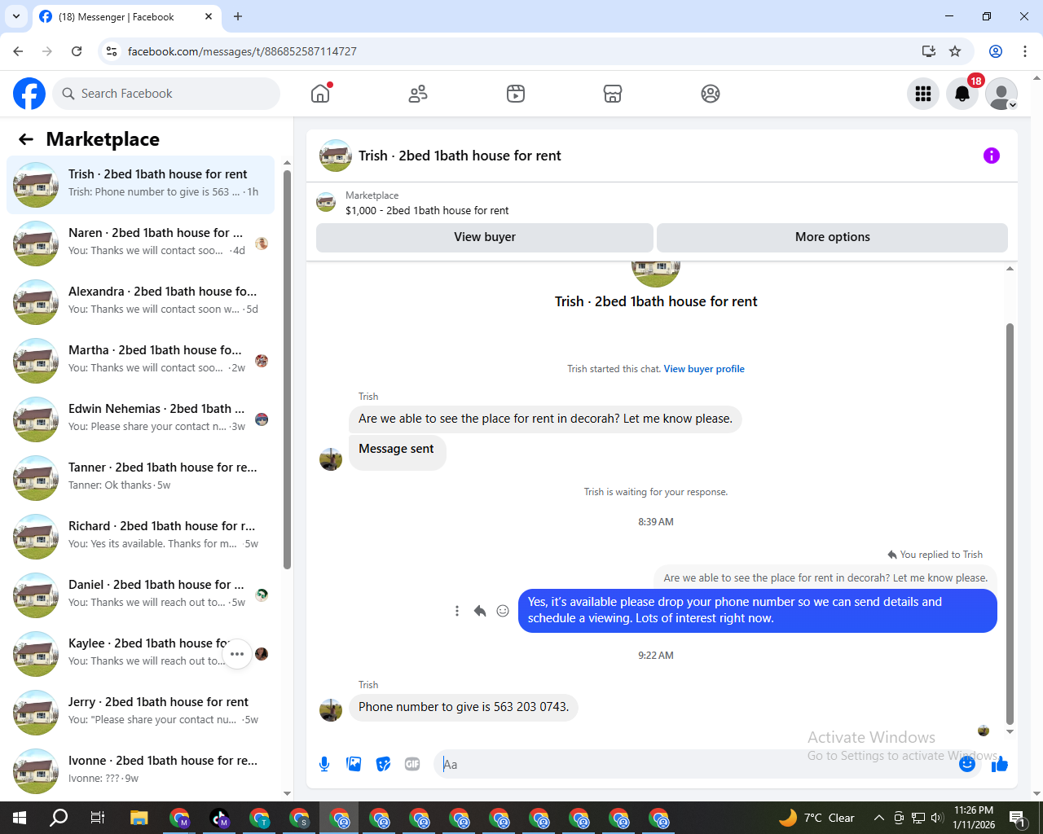Open the Windows Start menu
This screenshot has height=834, width=1043.
click(20, 818)
